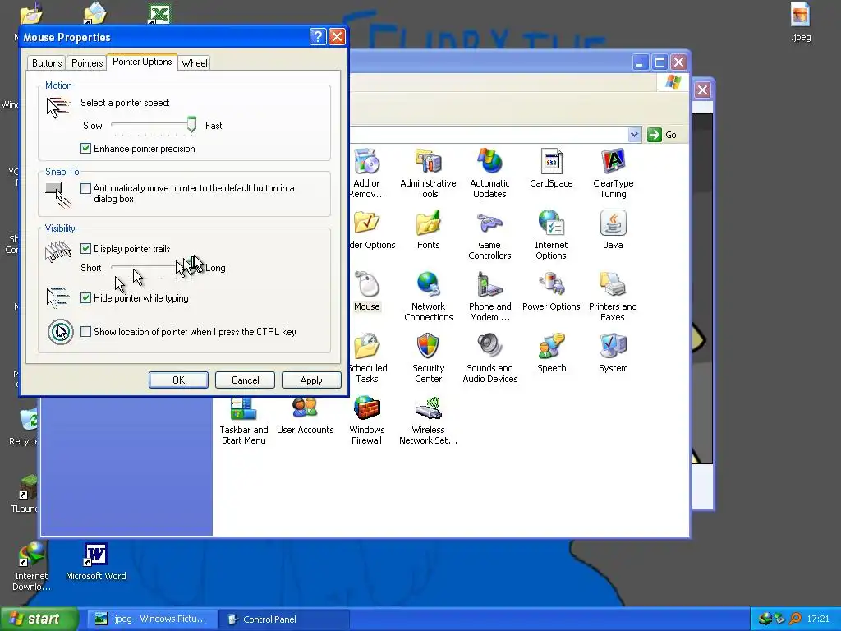841x631 pixels.
Task: Click the pointer speed slider thumb
Action: [191, 125]
